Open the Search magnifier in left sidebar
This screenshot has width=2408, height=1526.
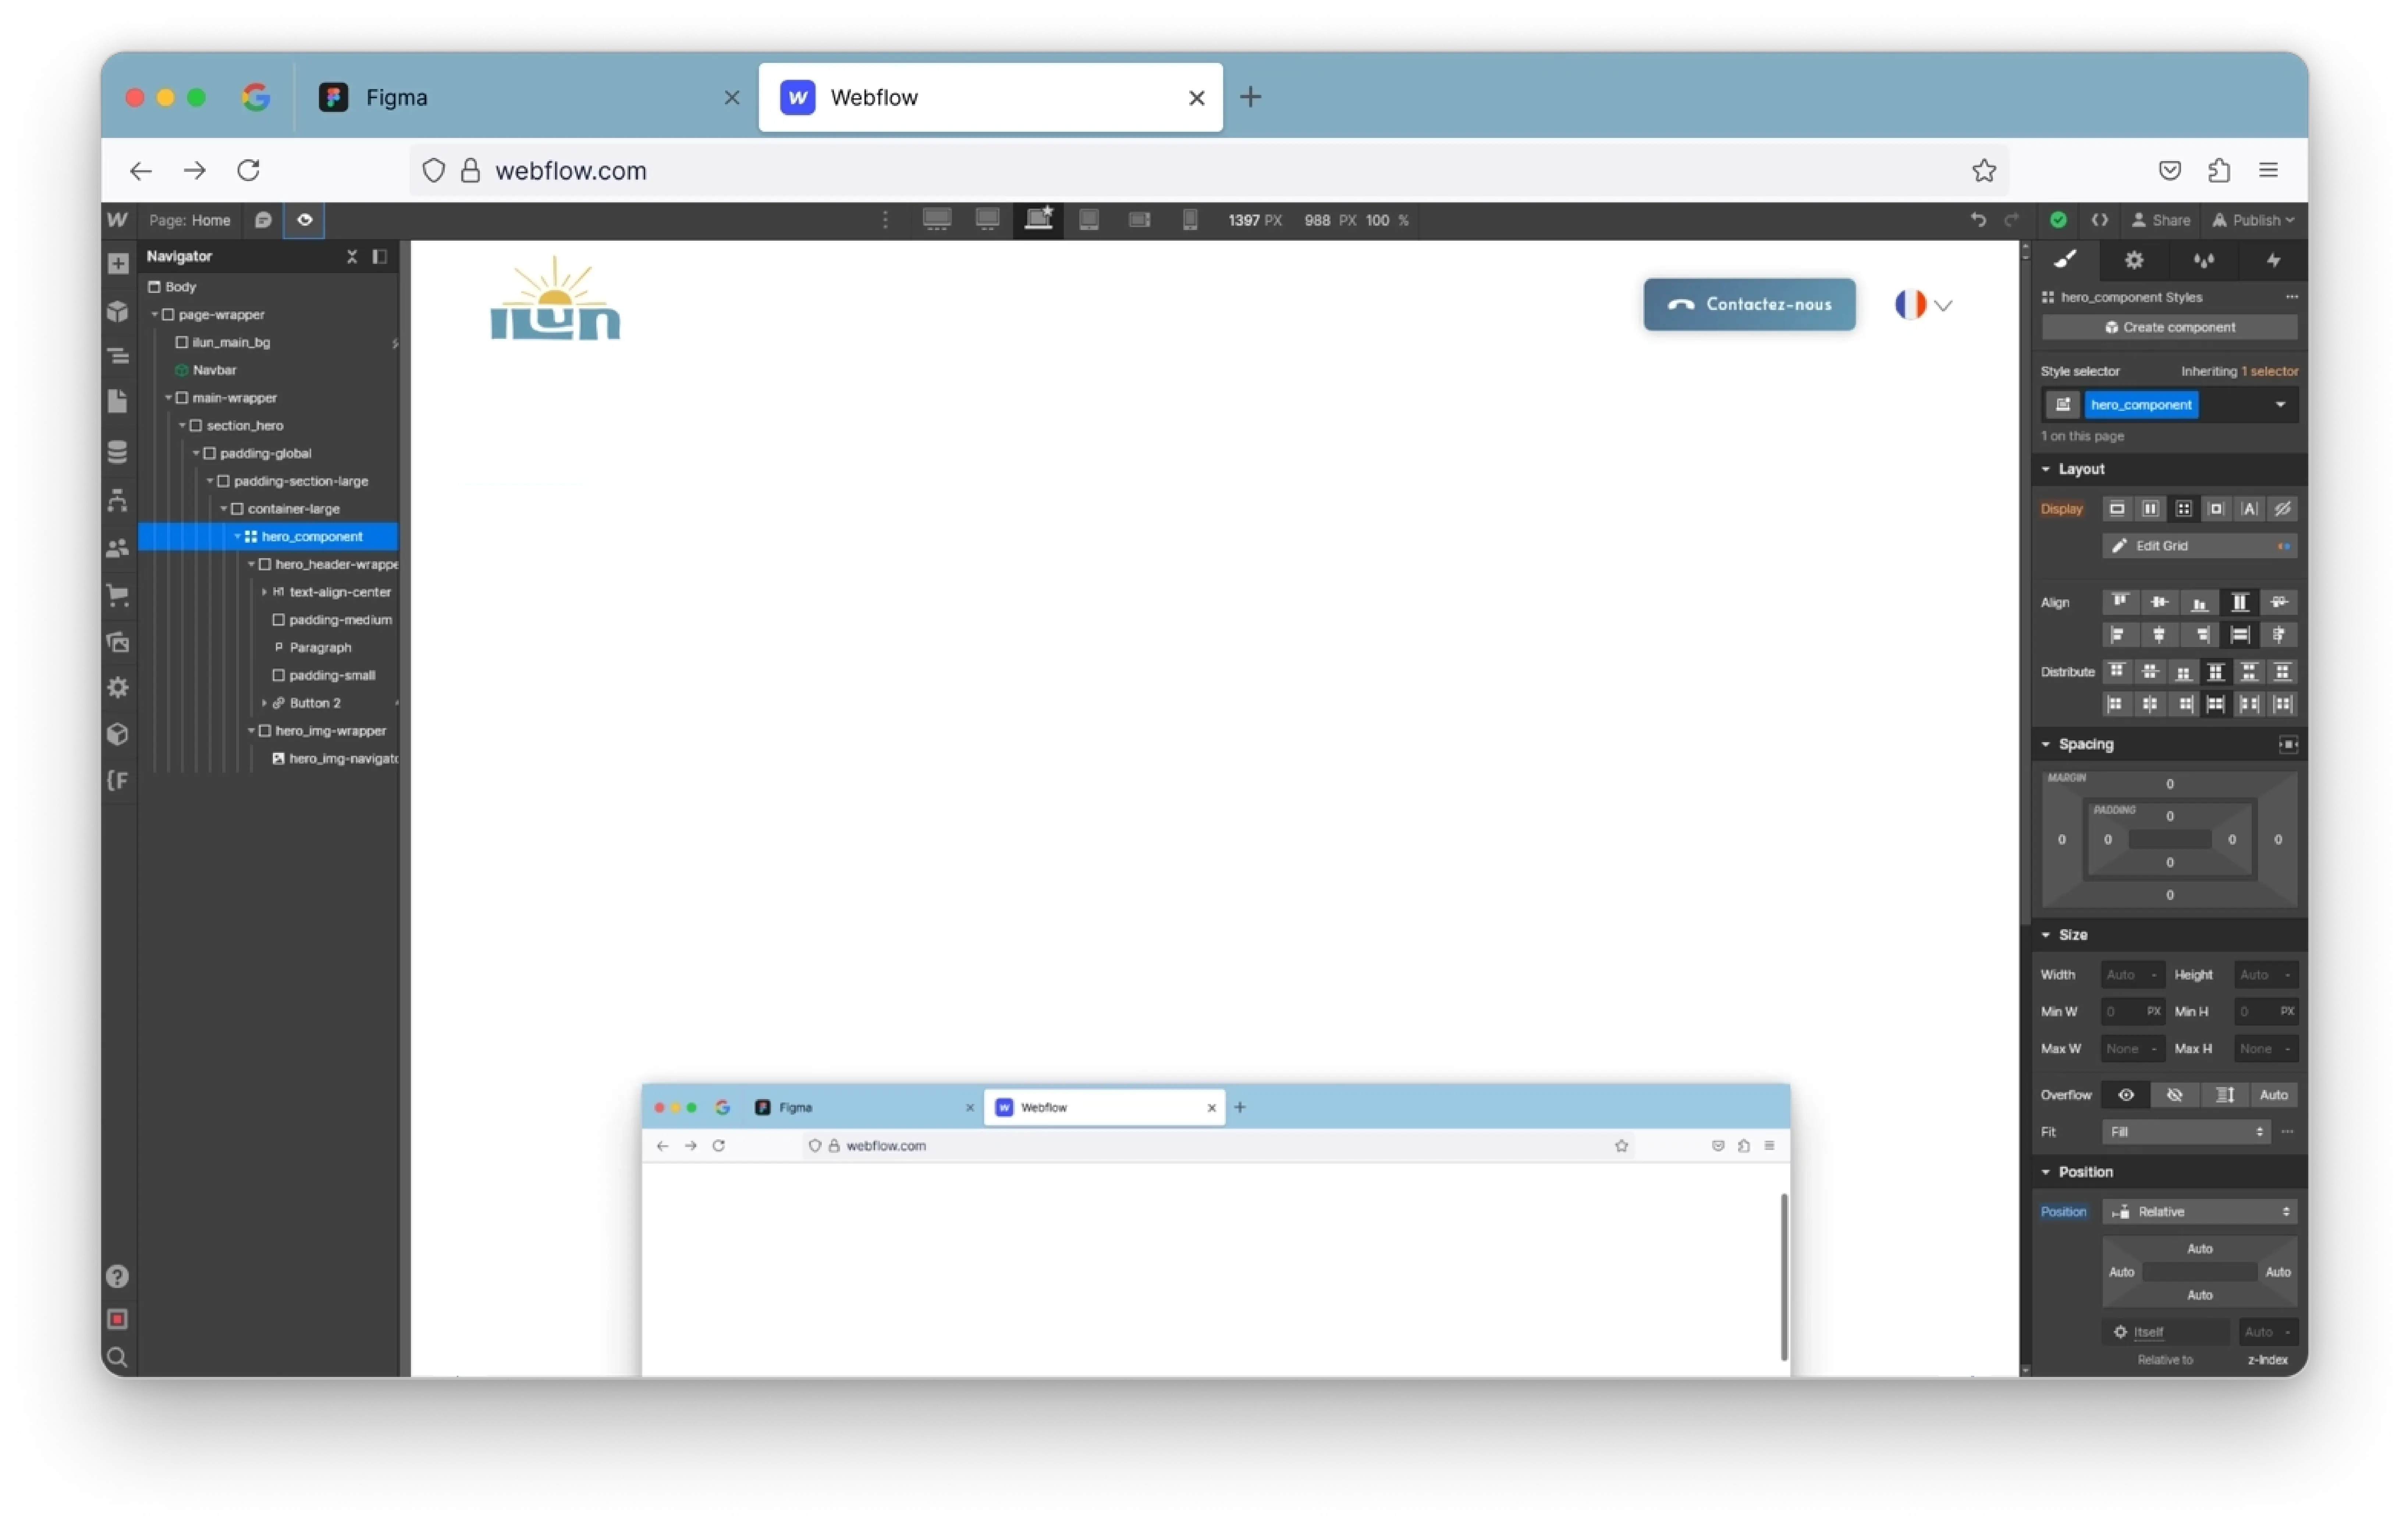[117, 1358]
